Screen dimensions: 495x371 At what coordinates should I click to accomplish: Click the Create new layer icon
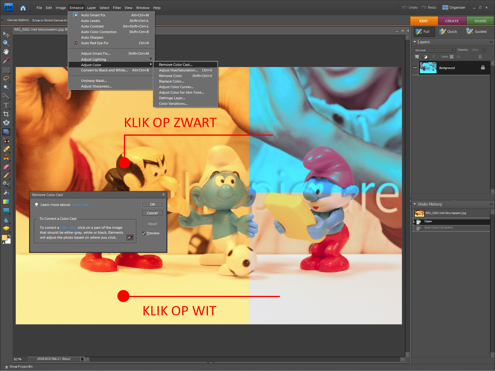point(417,57)
